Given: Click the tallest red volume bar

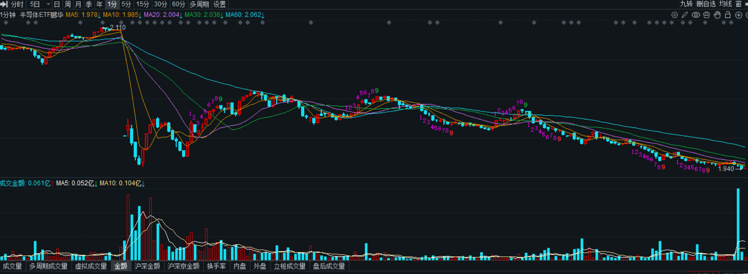Looking at the screenshot, I should [128, 227].
